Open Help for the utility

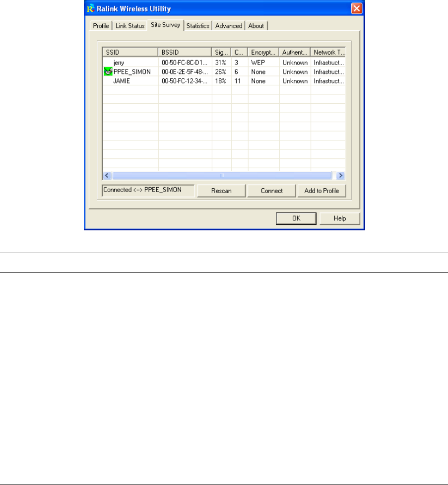(x=340, y=218)
